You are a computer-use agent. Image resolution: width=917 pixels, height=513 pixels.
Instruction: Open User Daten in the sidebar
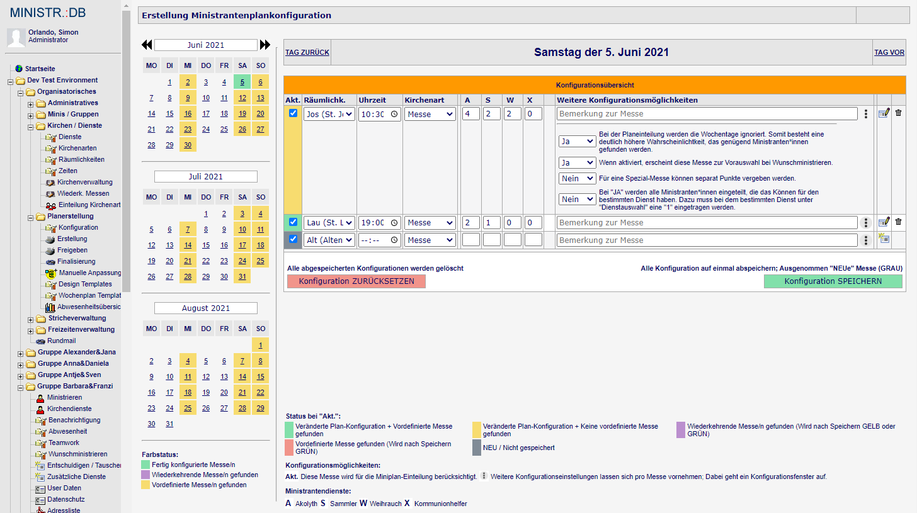click(64, 488)
